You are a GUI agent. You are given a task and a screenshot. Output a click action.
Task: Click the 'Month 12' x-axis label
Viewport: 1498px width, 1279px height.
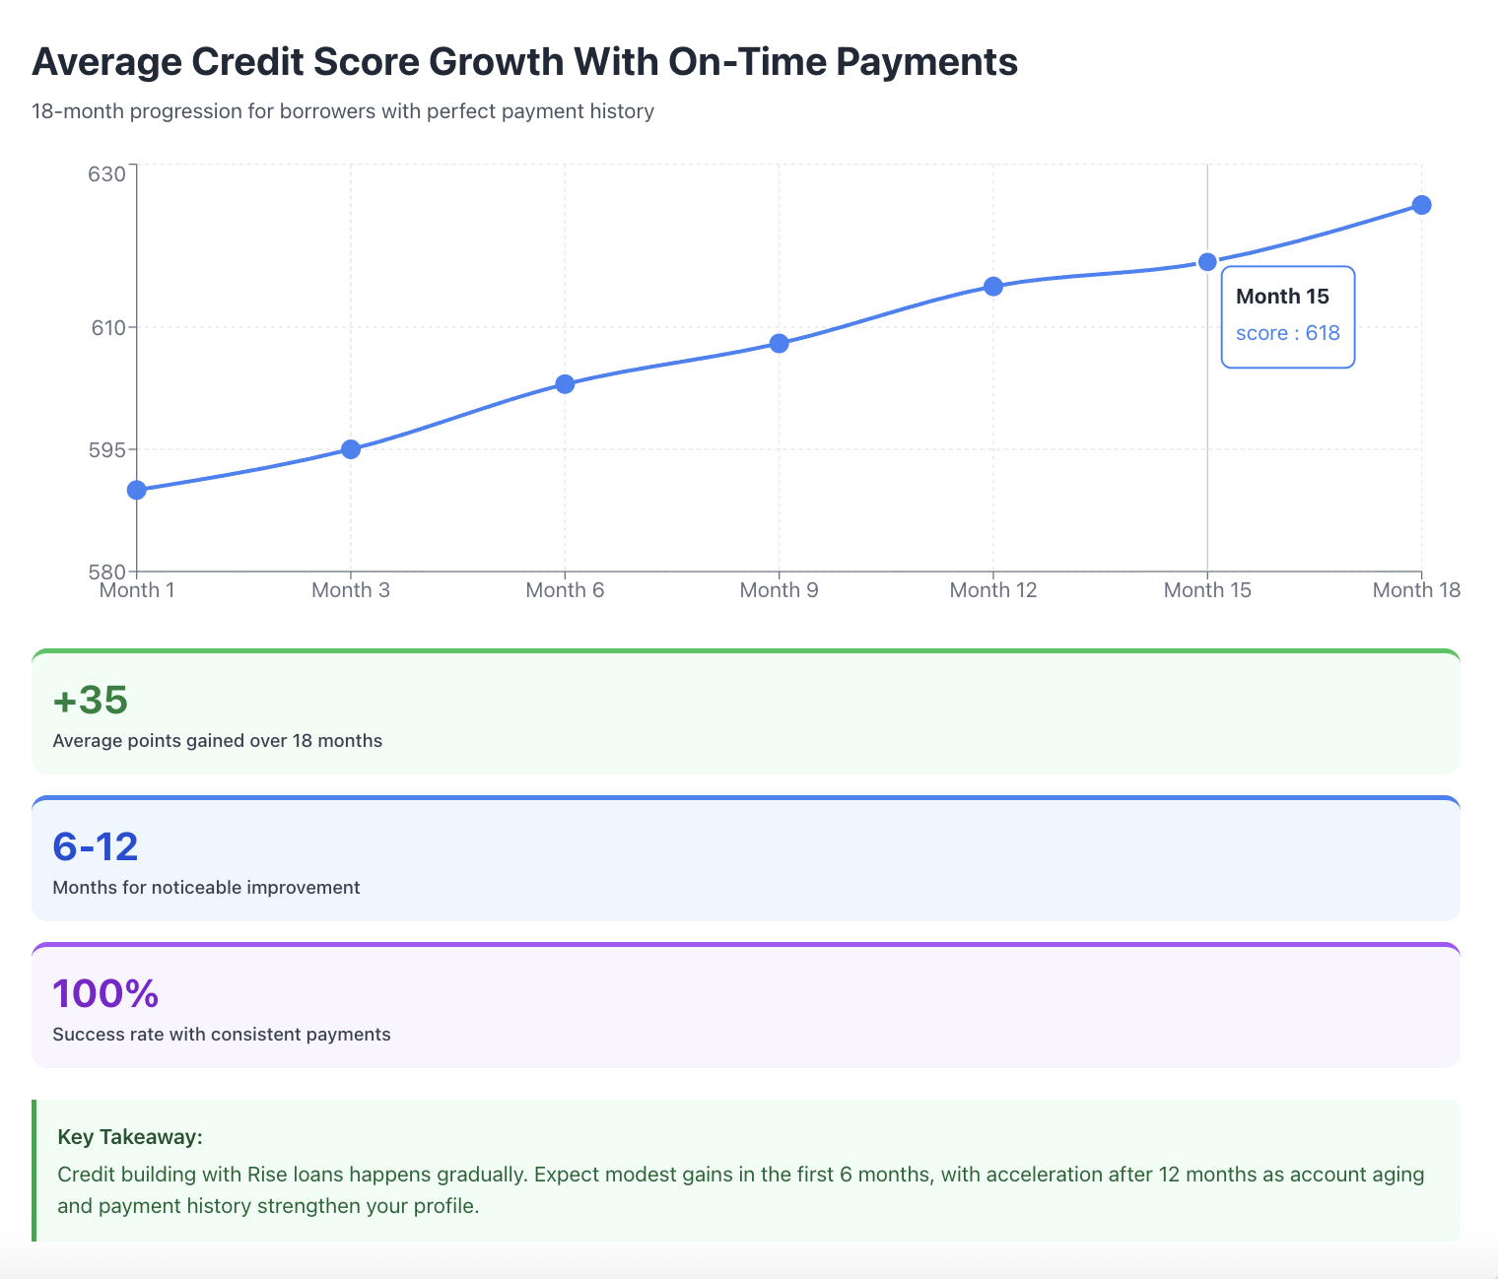coord(993,590)
